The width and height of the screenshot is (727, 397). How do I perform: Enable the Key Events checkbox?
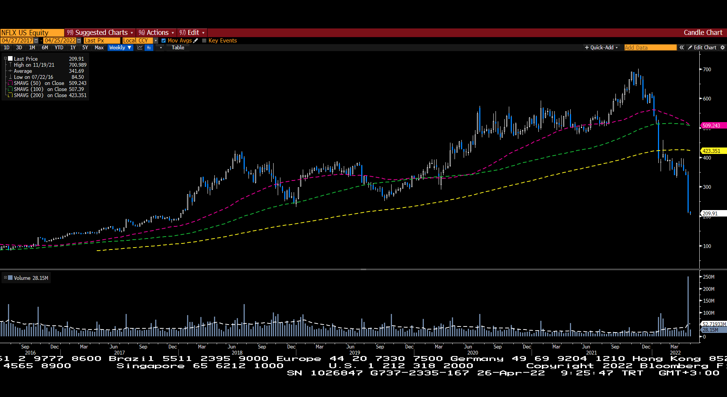204,41
